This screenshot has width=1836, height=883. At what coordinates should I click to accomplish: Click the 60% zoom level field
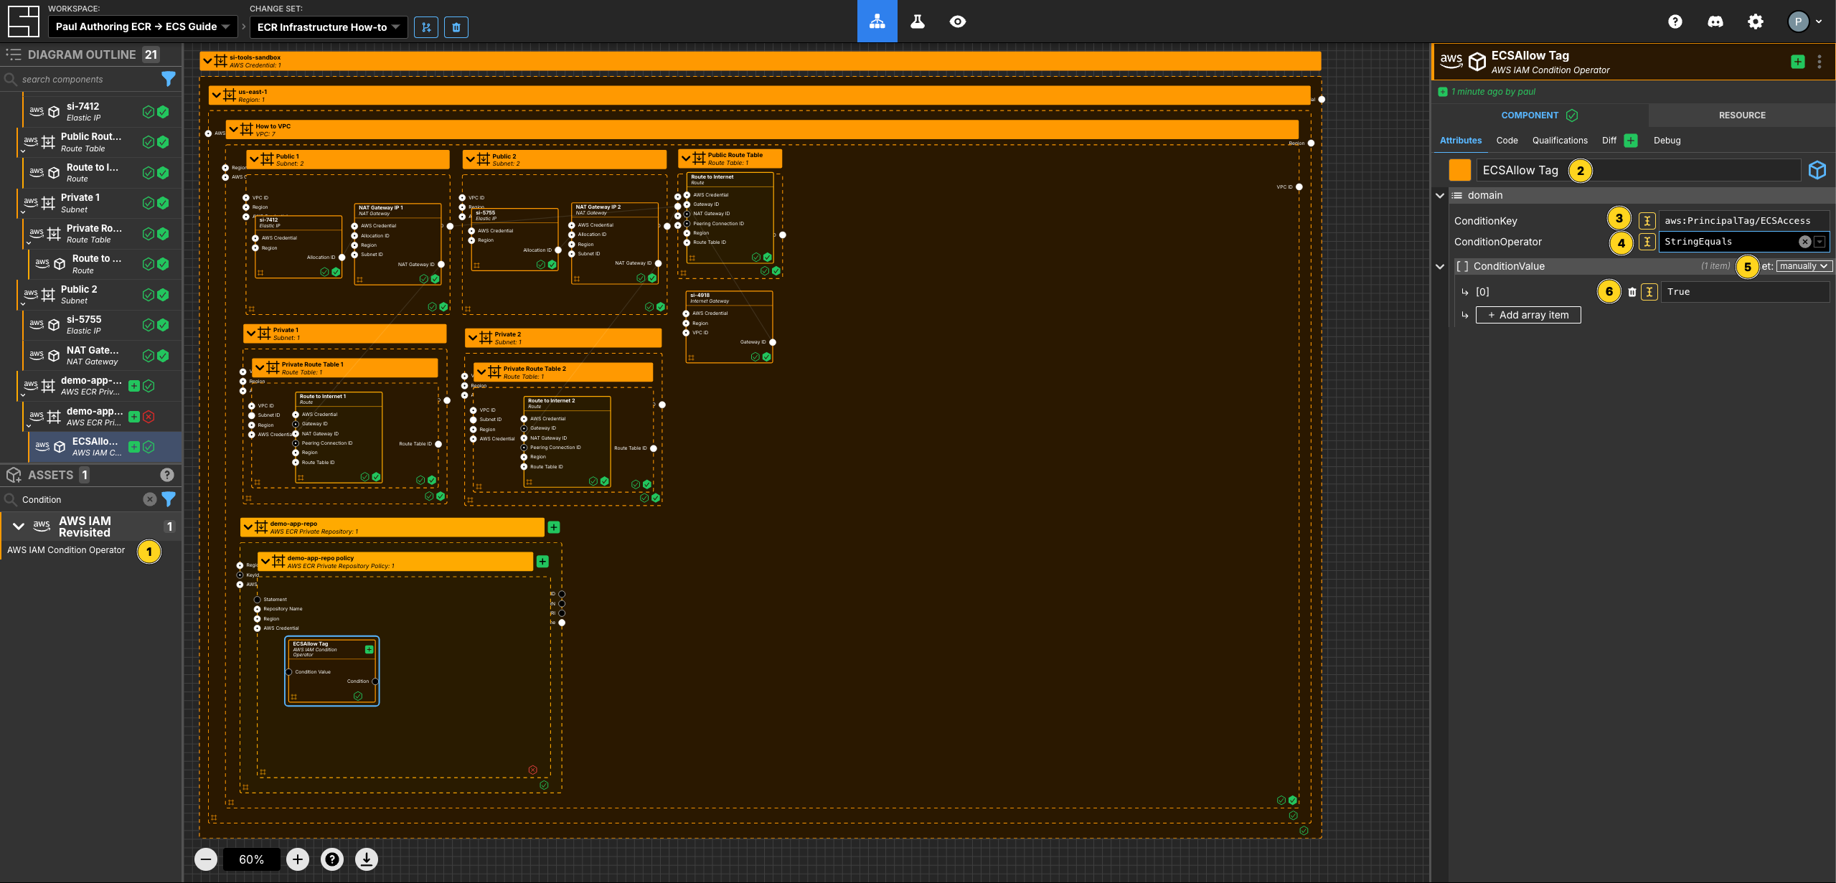(x=252, y=859)
